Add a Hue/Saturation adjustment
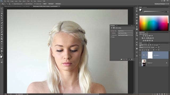Viewport: 170px width, 95px height. 142,38
